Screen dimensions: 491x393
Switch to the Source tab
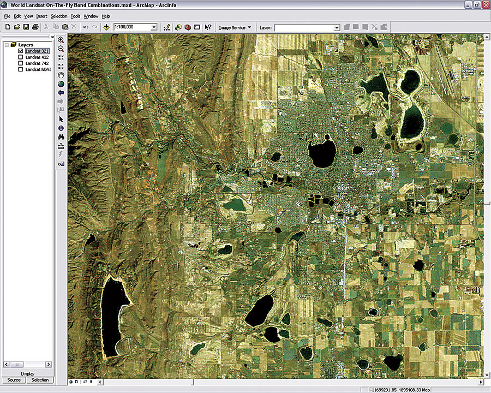coord(14,380)
